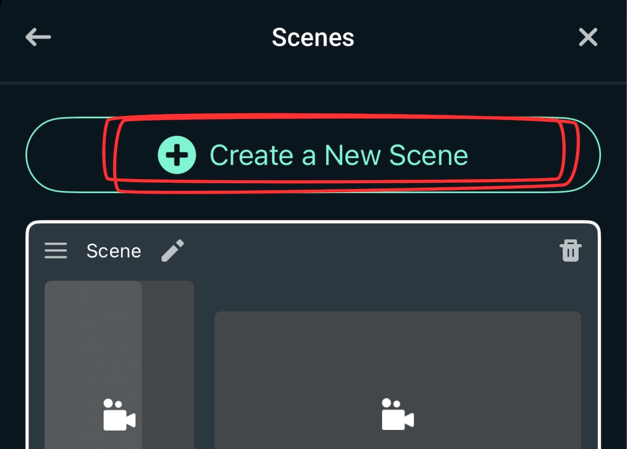Tap the hamburger reorder icon on the Scene card

click(x=55, y=251)
